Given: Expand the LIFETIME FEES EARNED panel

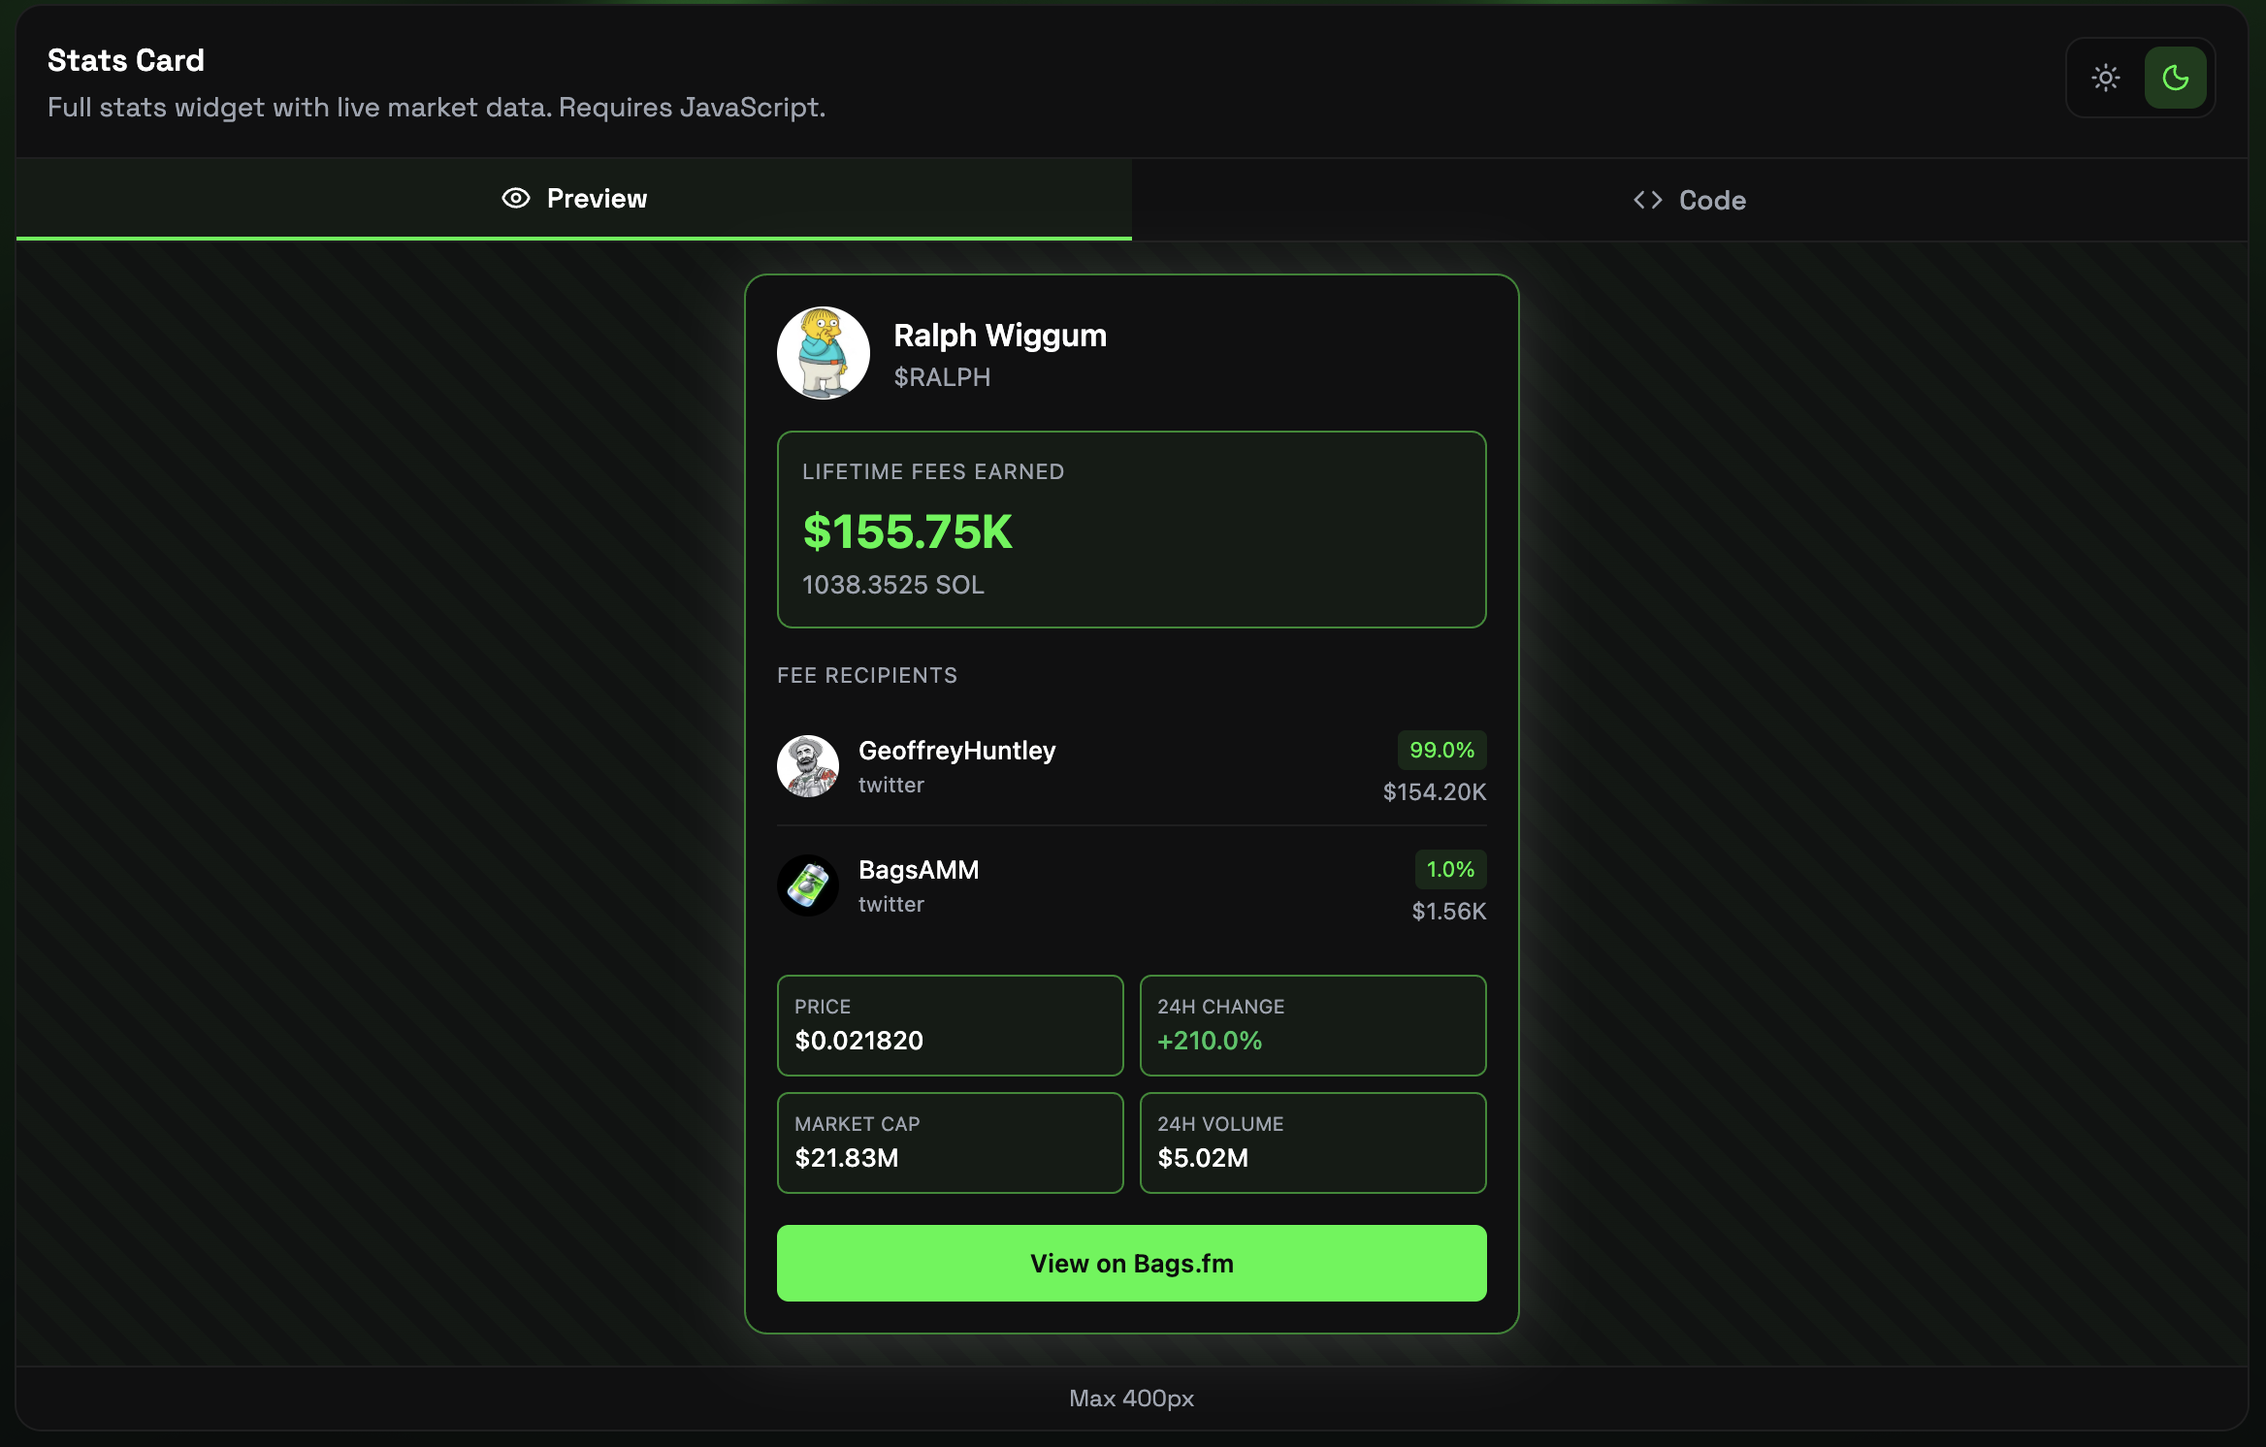Looking at the screenshot, I should (1131, 530).
